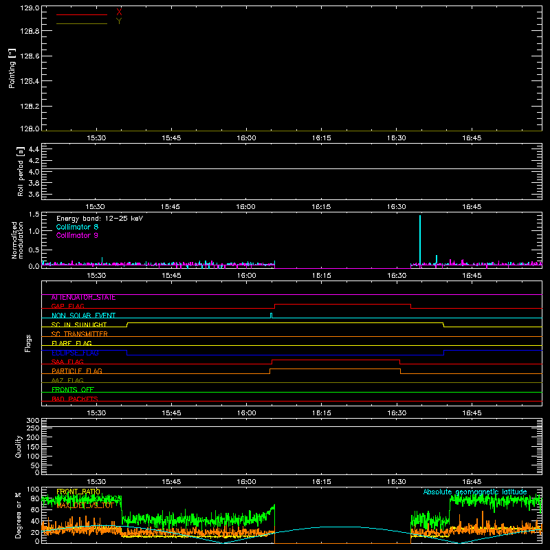Click the olive Y legend line sample

coord(82,24)
